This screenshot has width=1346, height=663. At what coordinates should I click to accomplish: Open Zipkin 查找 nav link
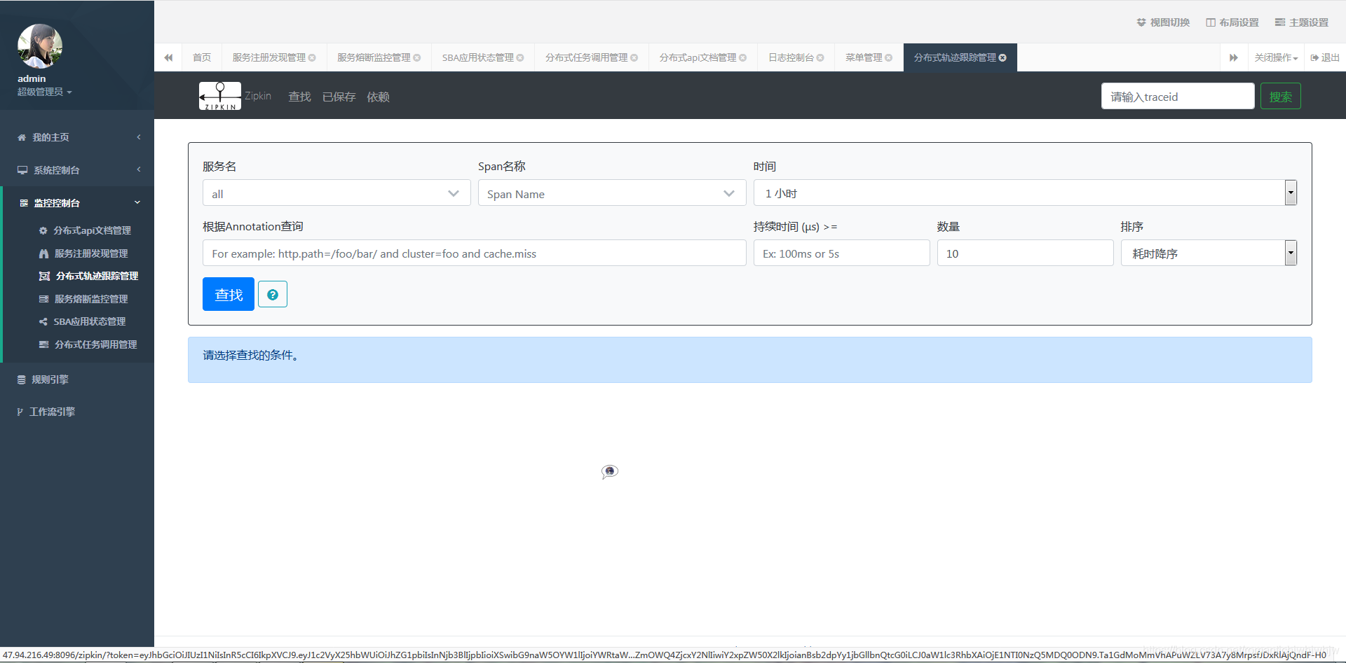[x=299, y=97]
